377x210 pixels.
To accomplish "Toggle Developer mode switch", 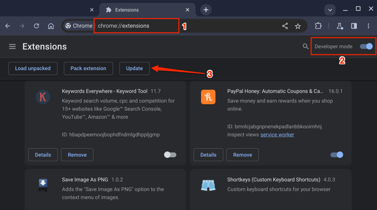I will click(x=366, y=46).
